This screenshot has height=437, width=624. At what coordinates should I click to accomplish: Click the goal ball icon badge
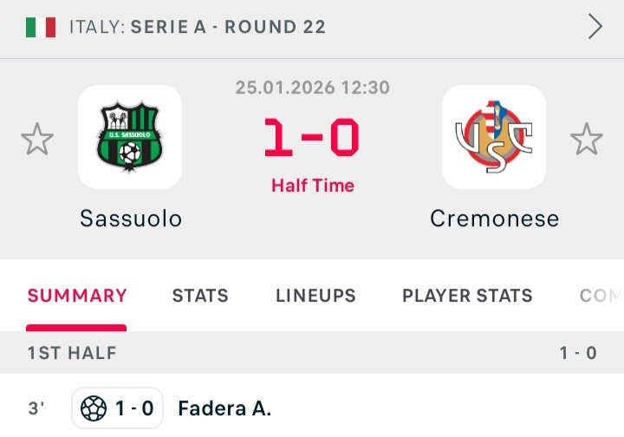click(x=94, y=408)
